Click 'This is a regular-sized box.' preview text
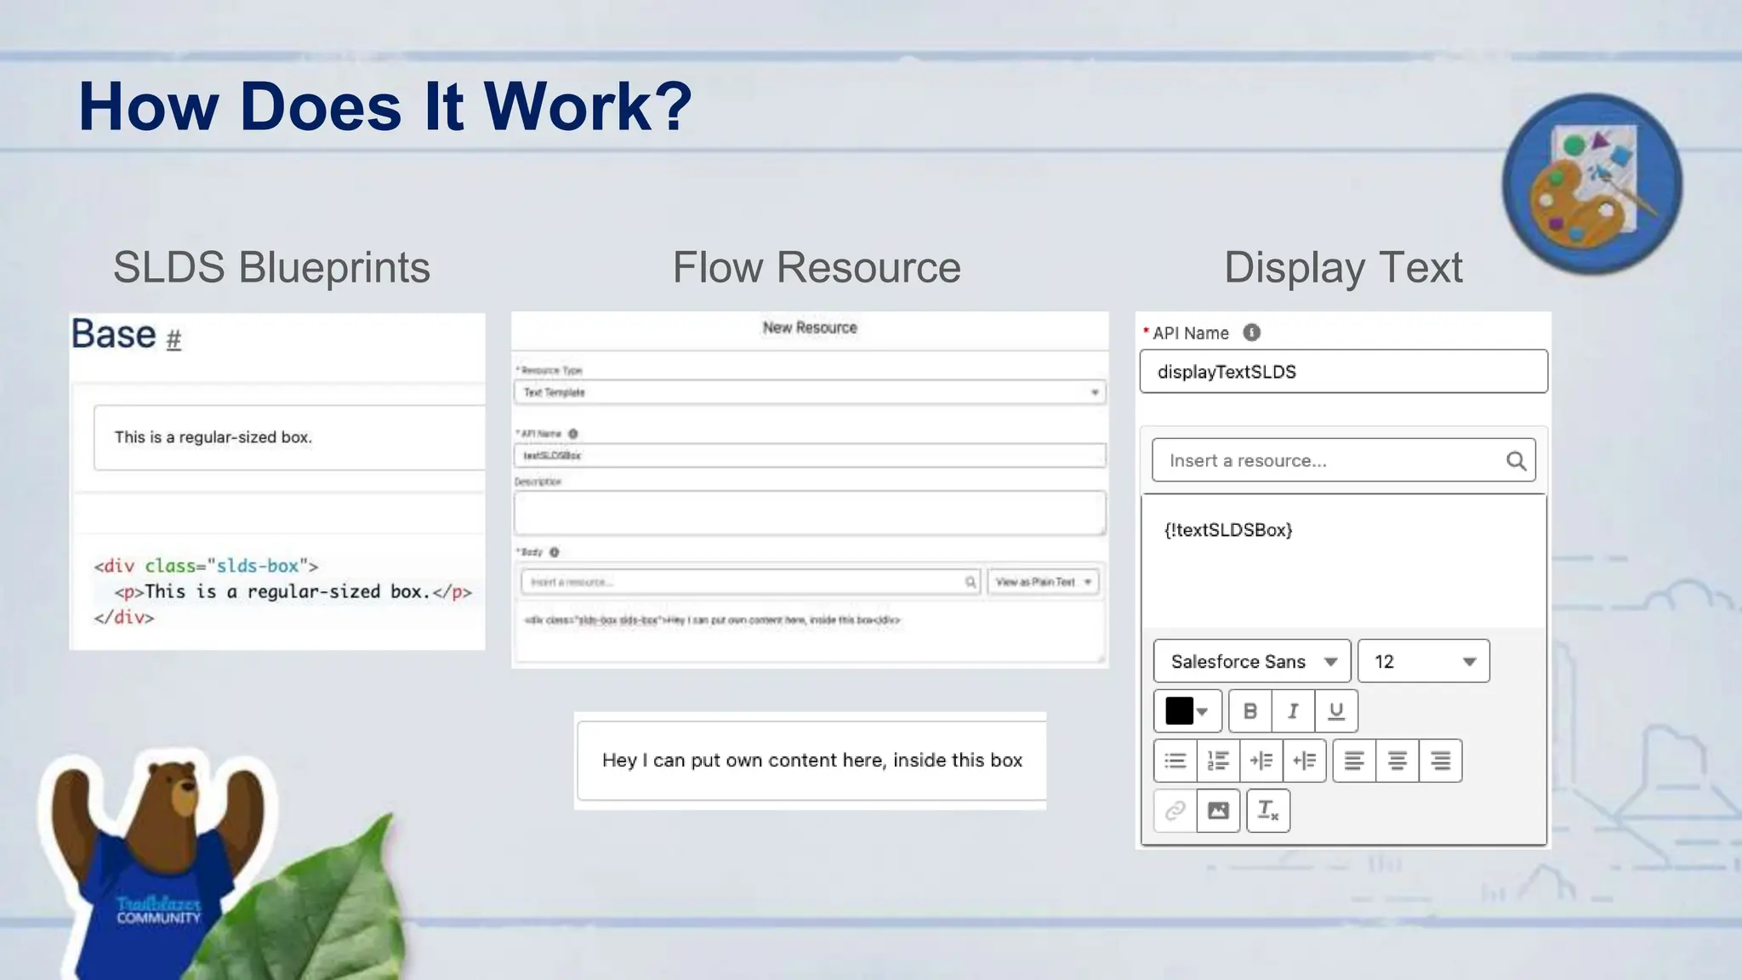Viewport: 1742px width, 980px height. point(213,437)
